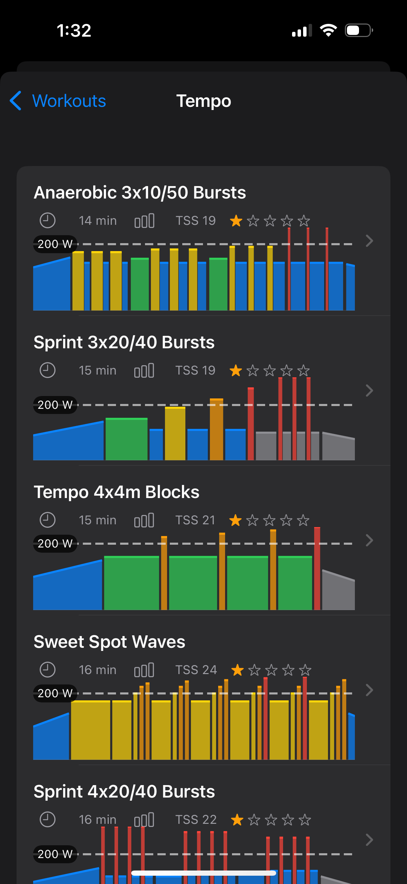Image resolution: width=407 pixels, height=884 pixels.
Task: Go back to Workouts list
Action: 68,101
